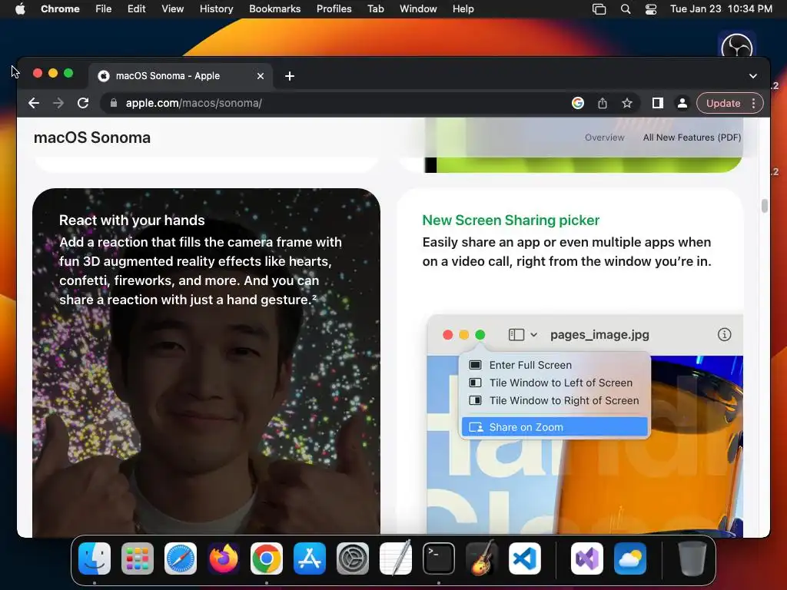Open the Window menu
This screenshot has width=787, height=590.
pos(418,9)
